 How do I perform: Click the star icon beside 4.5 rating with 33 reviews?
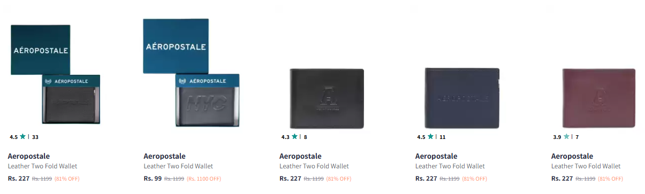coord(23,137)
